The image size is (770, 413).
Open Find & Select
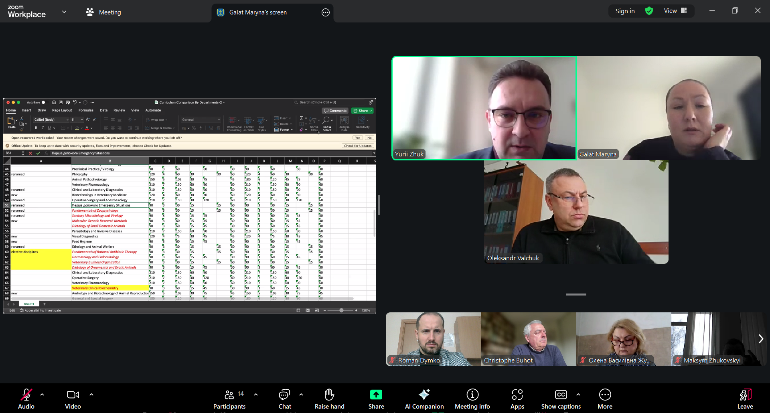[327, 124]
